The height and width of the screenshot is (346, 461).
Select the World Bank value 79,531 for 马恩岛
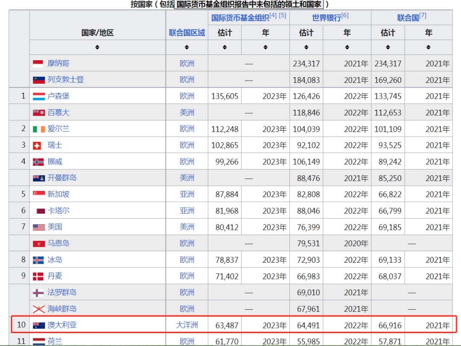coord(309,243)
